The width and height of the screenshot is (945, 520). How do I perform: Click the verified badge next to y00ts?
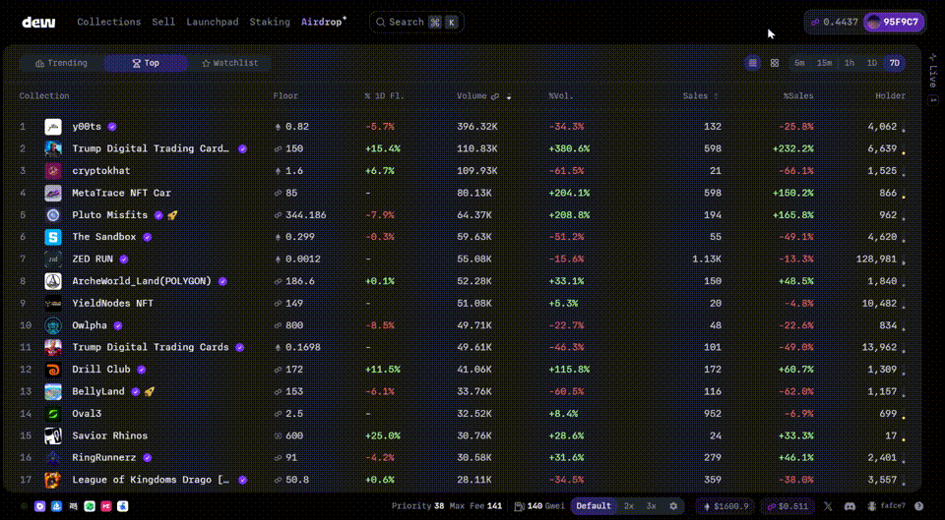point(112,127)
